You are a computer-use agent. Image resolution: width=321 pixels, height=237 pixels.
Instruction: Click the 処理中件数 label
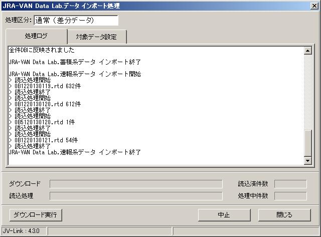[x=253, y=196]
